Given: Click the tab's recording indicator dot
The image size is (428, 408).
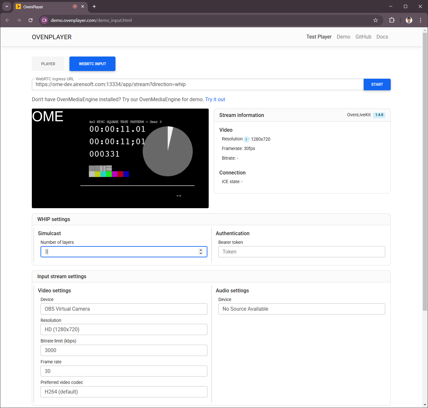Looking at the screenshot, I should coord(75,6).
